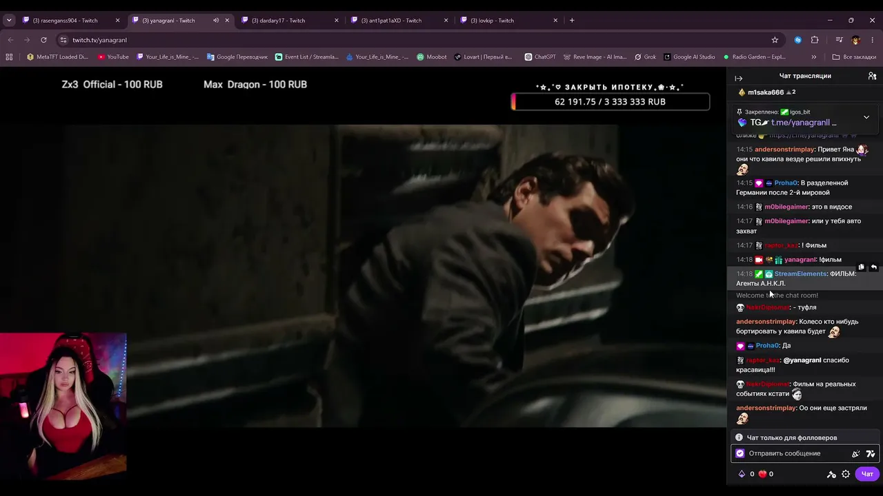Open the Bits balance diamond icon
The height and width of the screenshot is (496, 883).
[x=742, y=474]
